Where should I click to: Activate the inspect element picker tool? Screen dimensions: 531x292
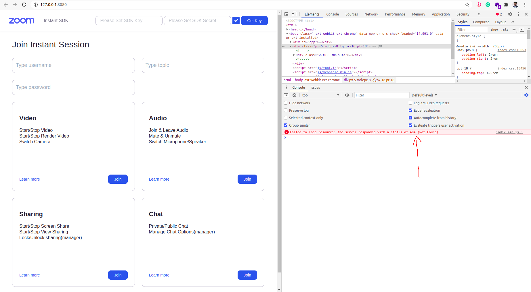coord(286,14)
